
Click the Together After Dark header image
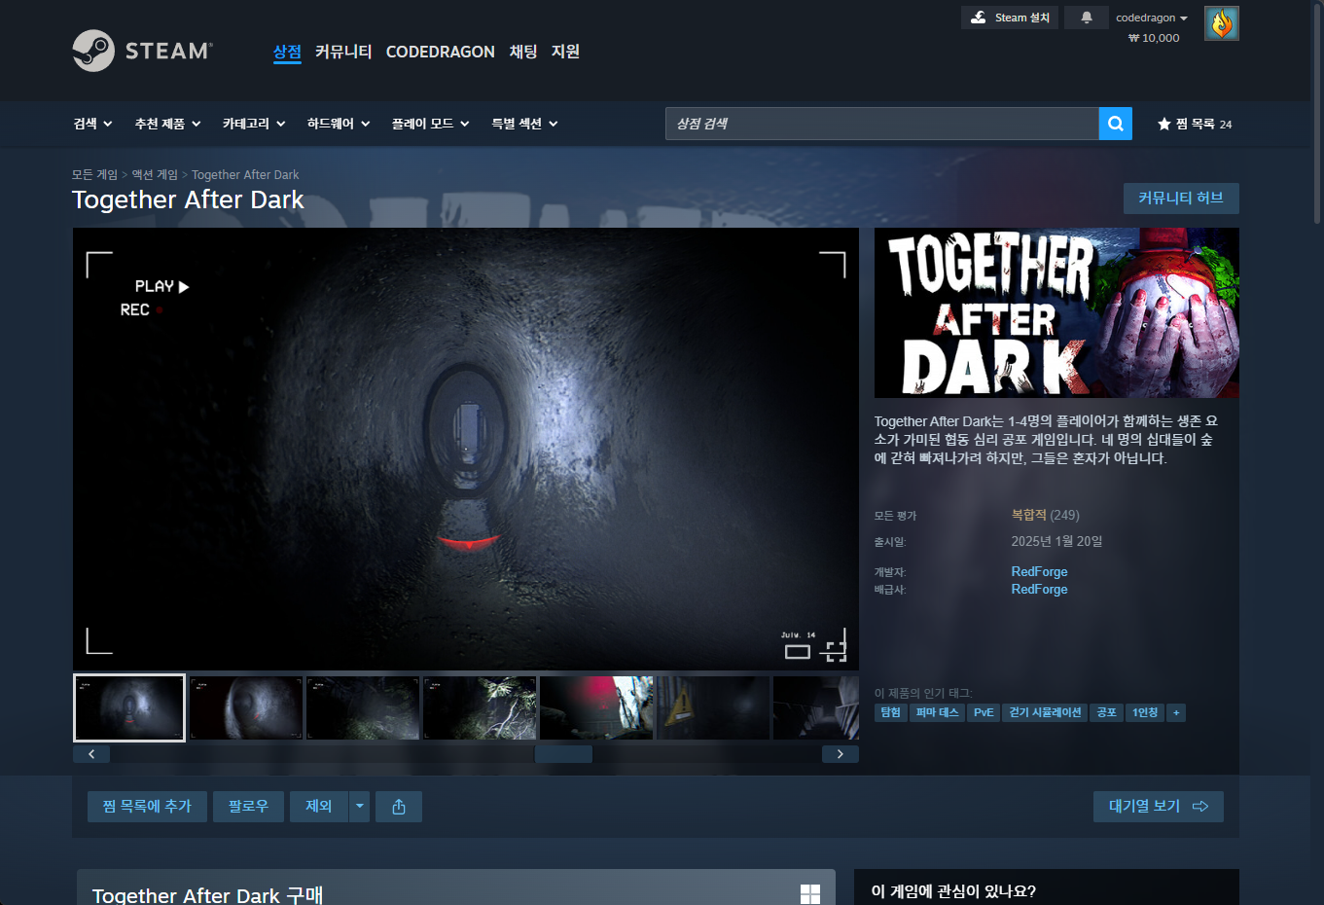click(1056, 312)
